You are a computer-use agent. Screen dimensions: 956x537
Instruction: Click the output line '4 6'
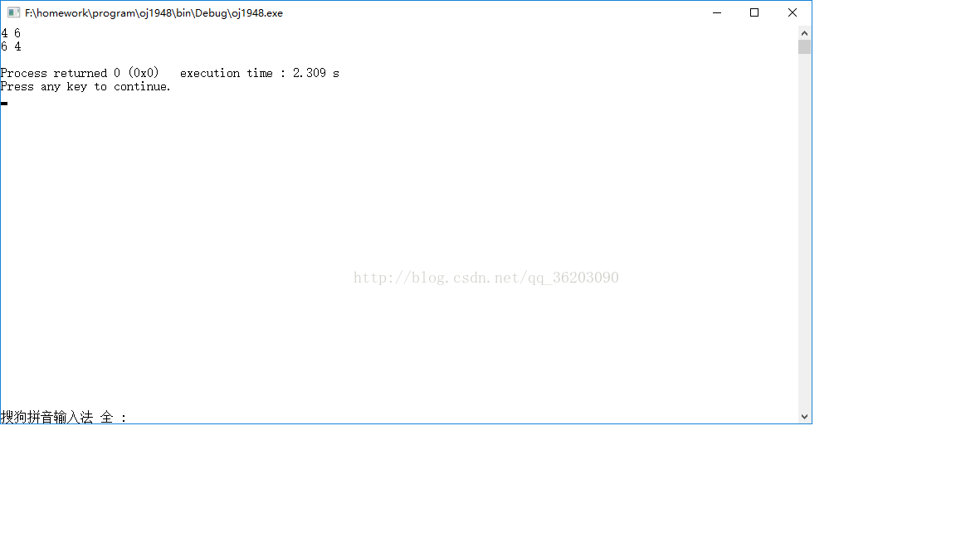11,33
